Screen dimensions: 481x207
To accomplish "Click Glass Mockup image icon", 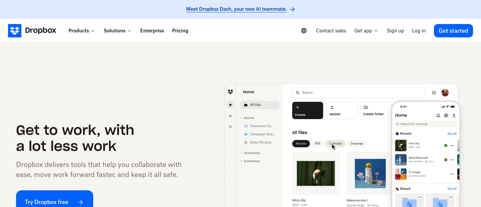I will coord(246,142).
